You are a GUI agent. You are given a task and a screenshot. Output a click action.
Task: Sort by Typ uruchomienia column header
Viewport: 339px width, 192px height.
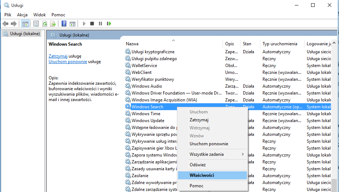[282, 43]
